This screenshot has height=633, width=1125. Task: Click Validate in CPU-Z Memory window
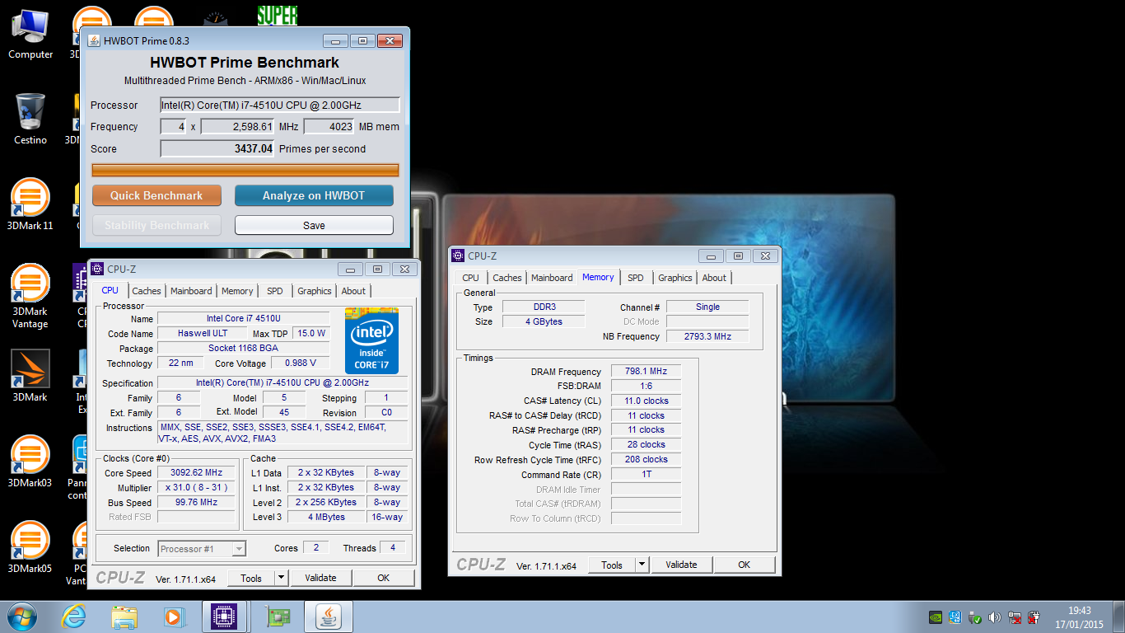coord(681,565)
